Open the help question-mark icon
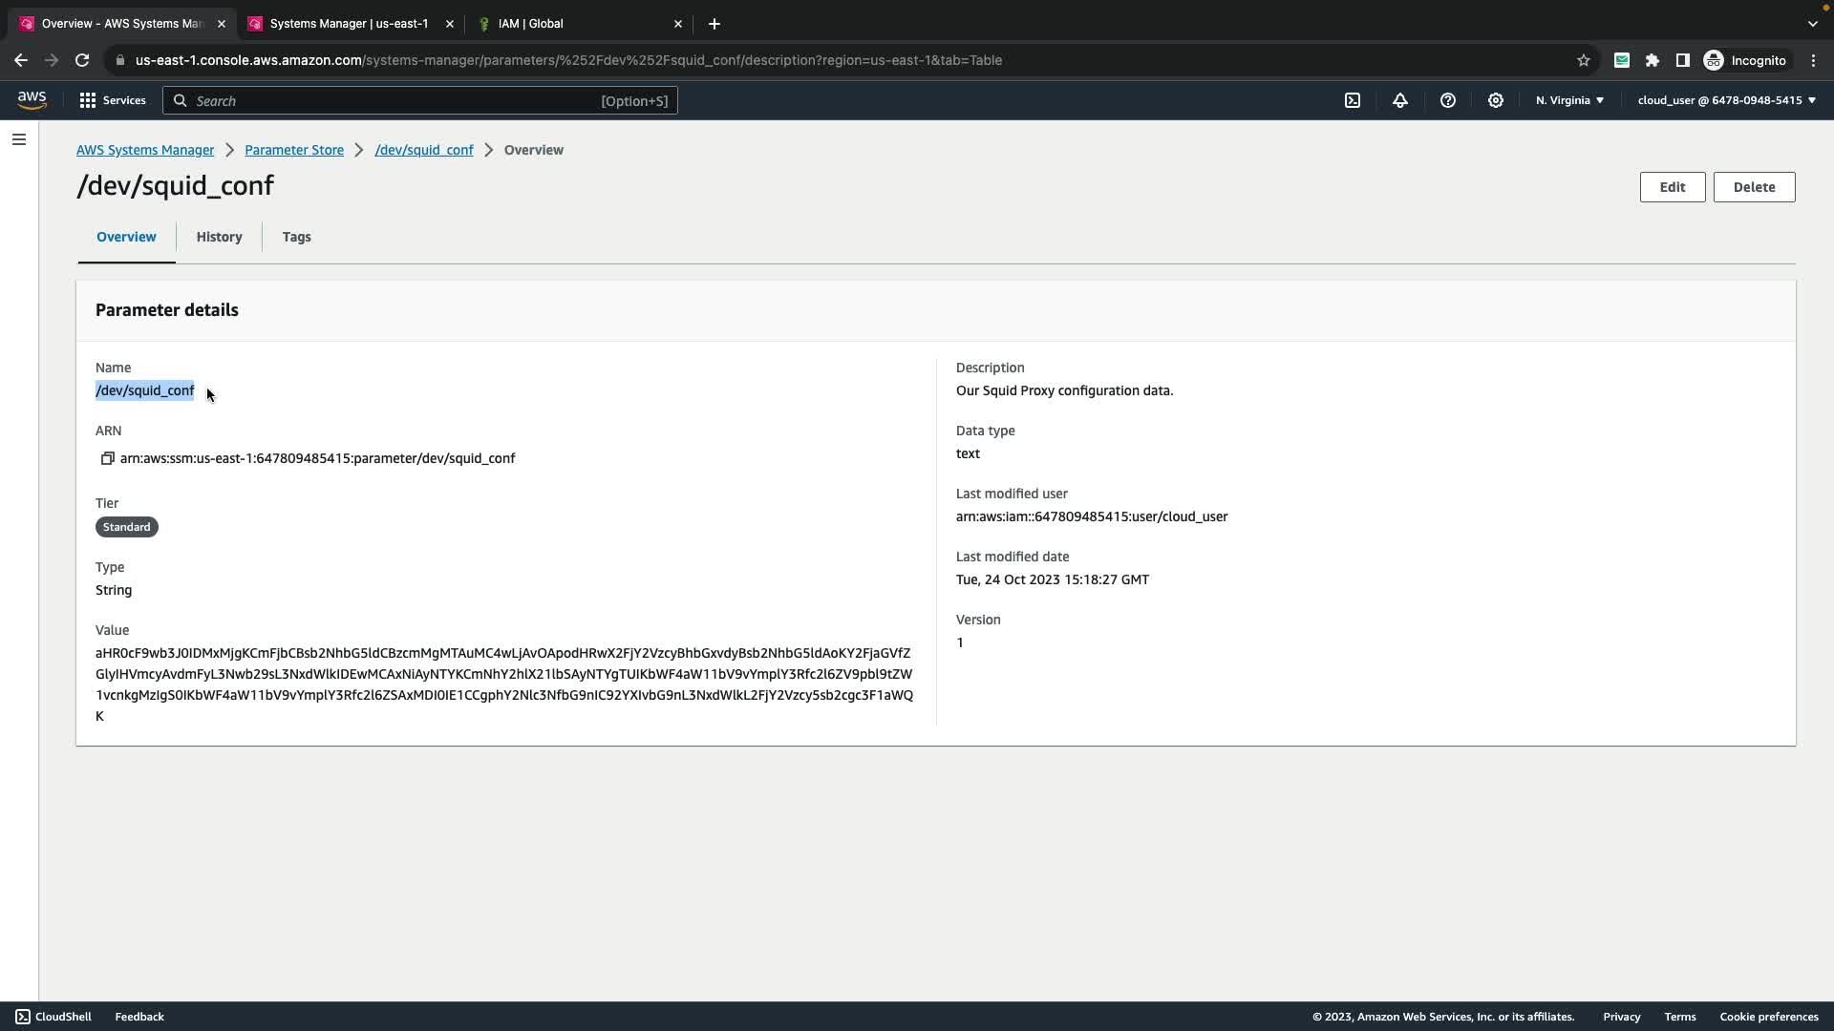The width and height of the screenshot is (1834, 1031). [1448, 100]
